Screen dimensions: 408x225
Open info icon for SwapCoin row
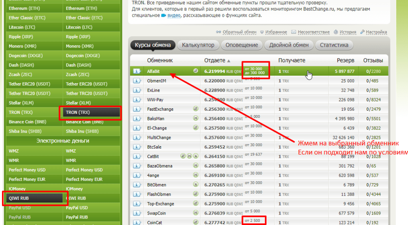pos(137,213)
